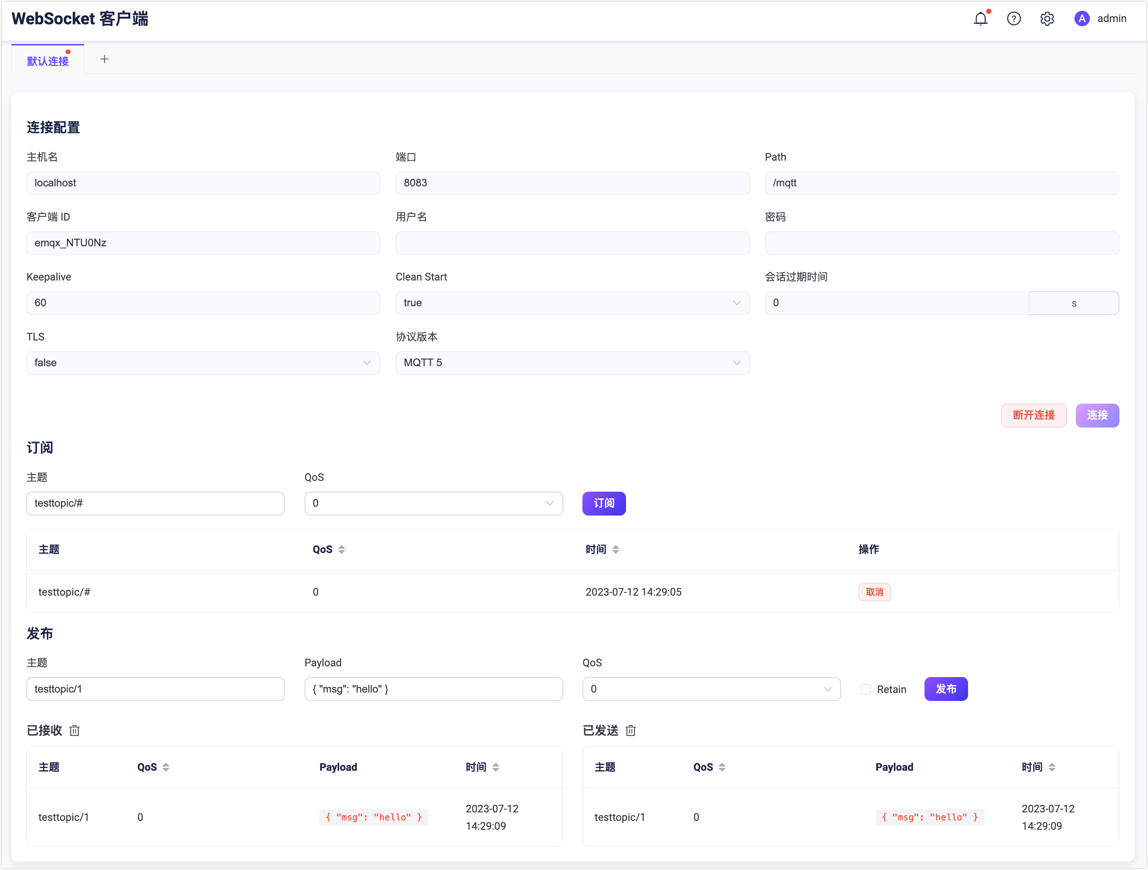Click the admin avatar
Image resolution: width=1148 pixels, height=870 pixels.
1081,19
